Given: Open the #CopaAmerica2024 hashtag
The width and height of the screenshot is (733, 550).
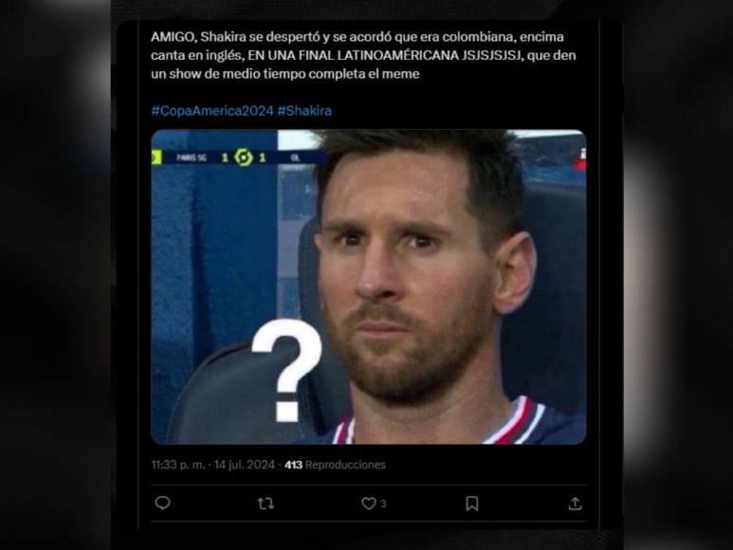Looking at the screenshot, I should (212, 111).
